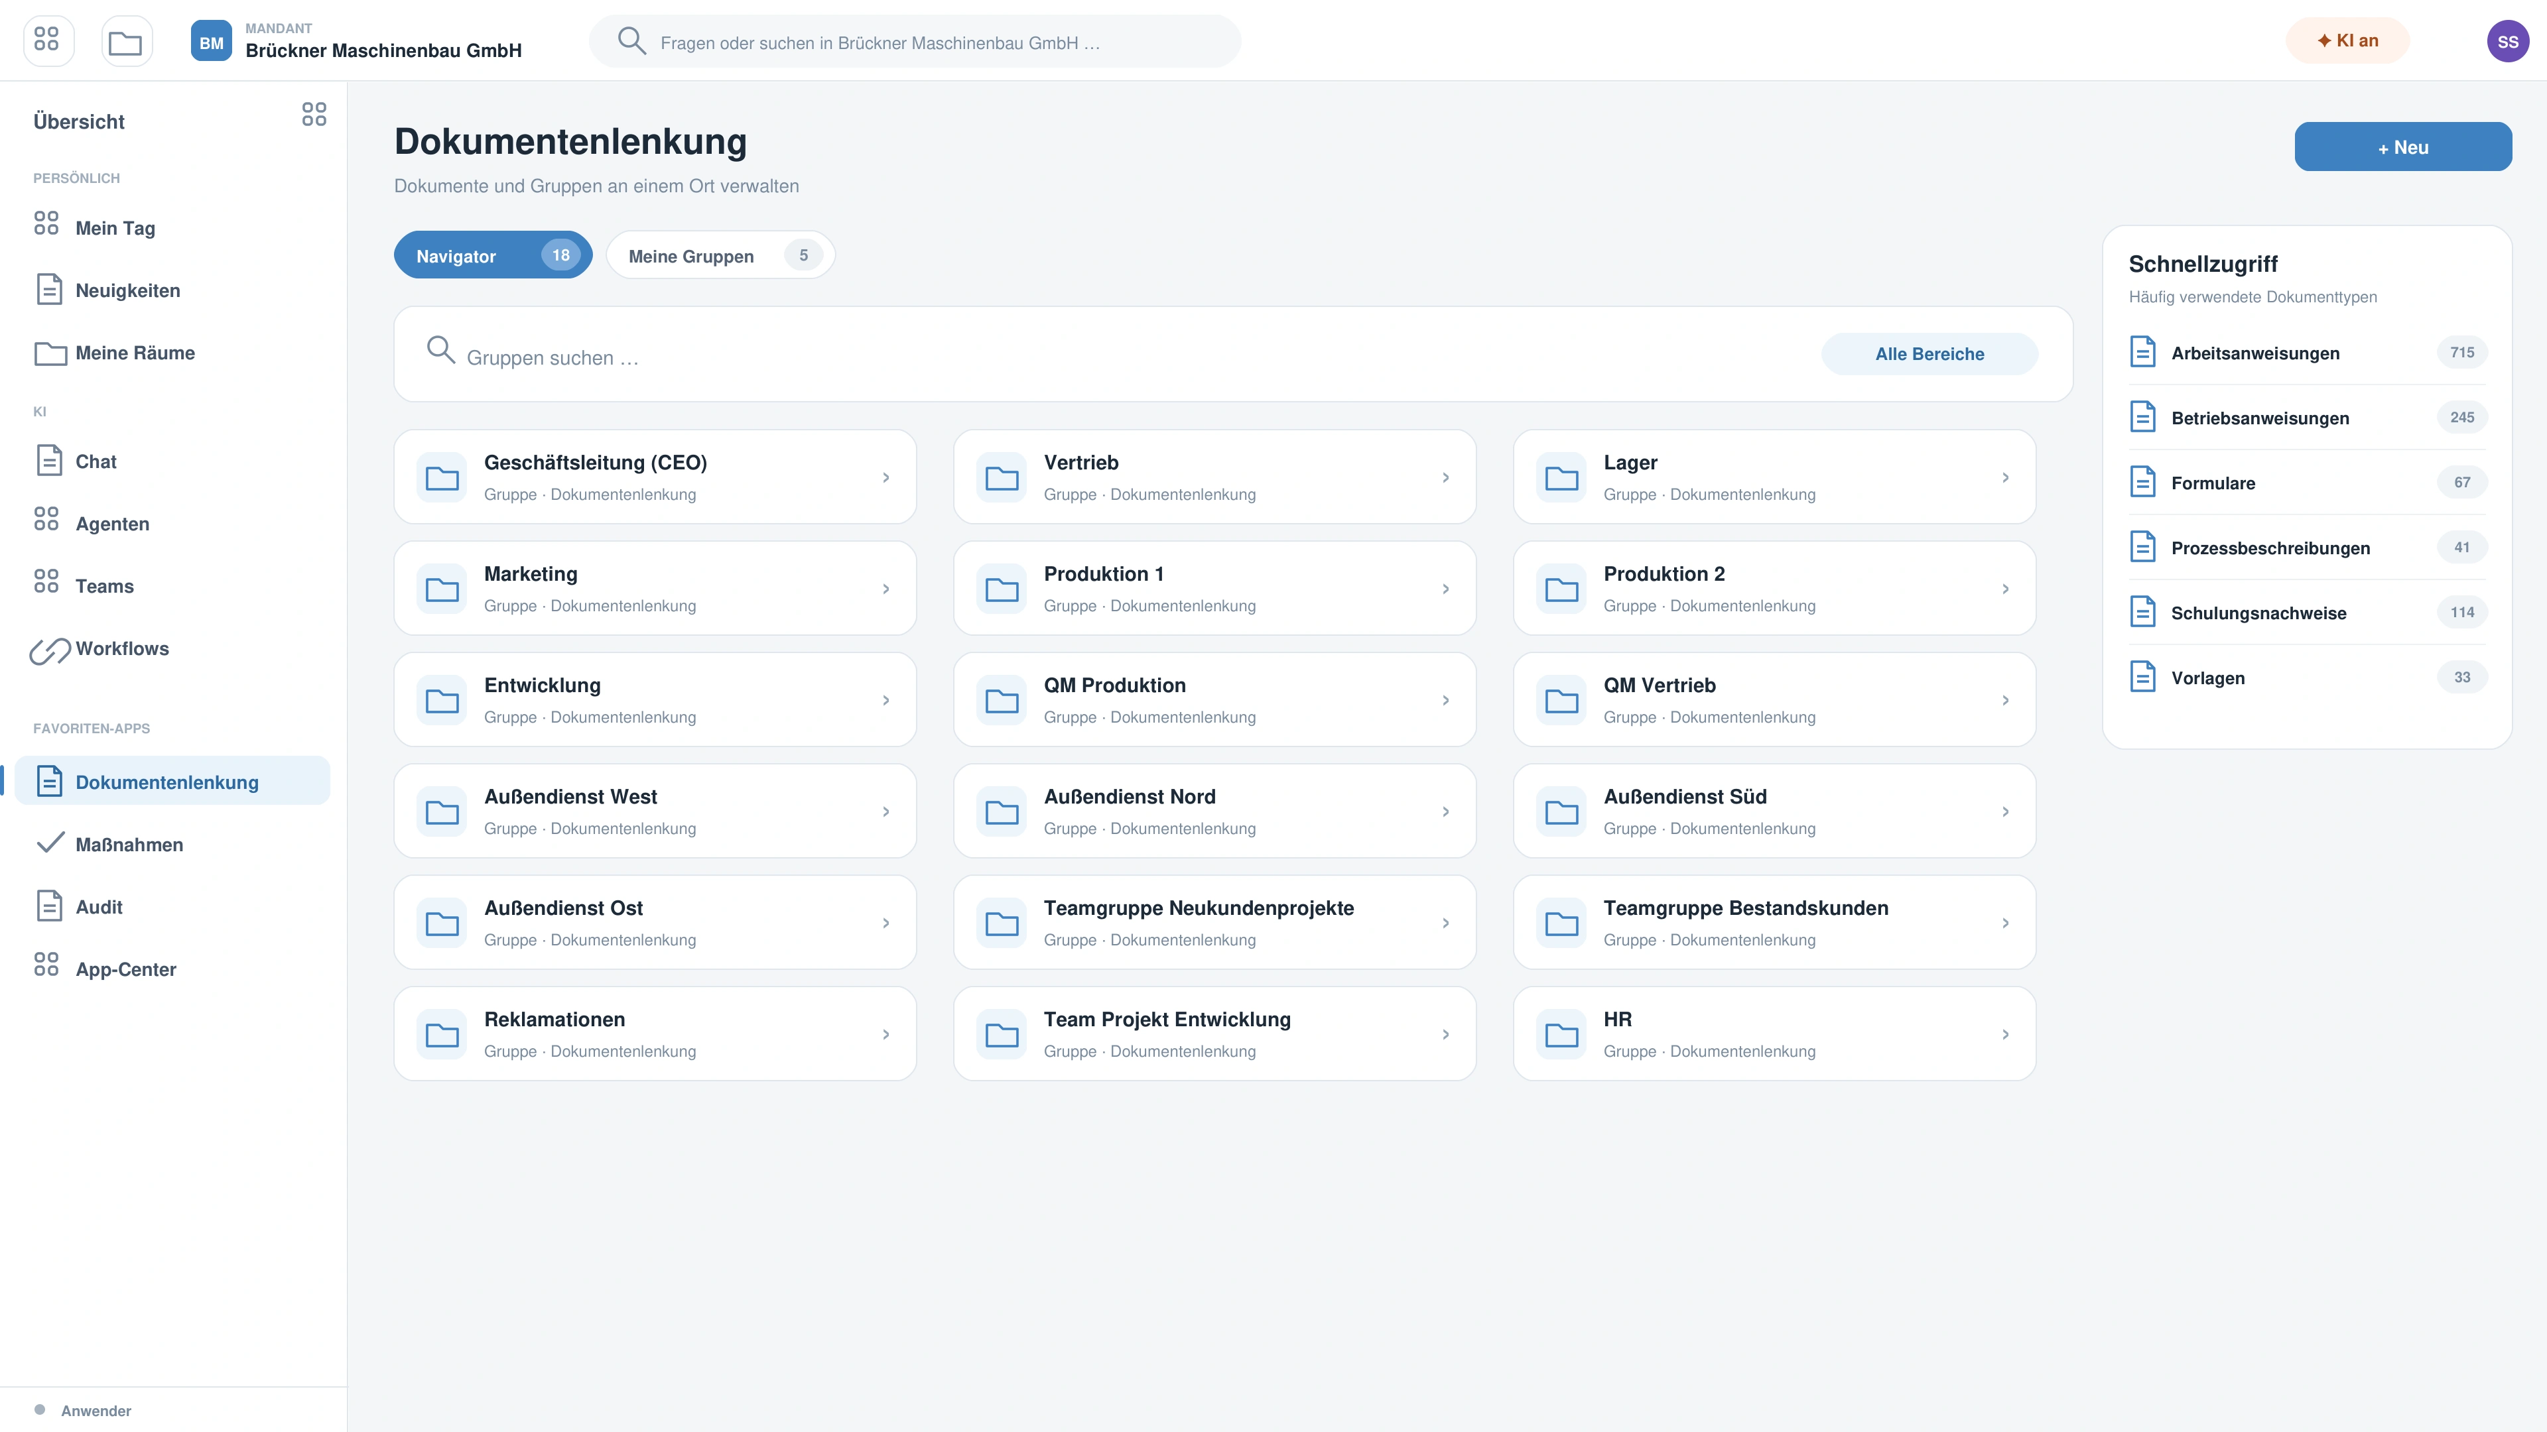This screenshot has width=2547, height=1432.
Task: Open the Marketing group card
Action: tap(655, 589)
